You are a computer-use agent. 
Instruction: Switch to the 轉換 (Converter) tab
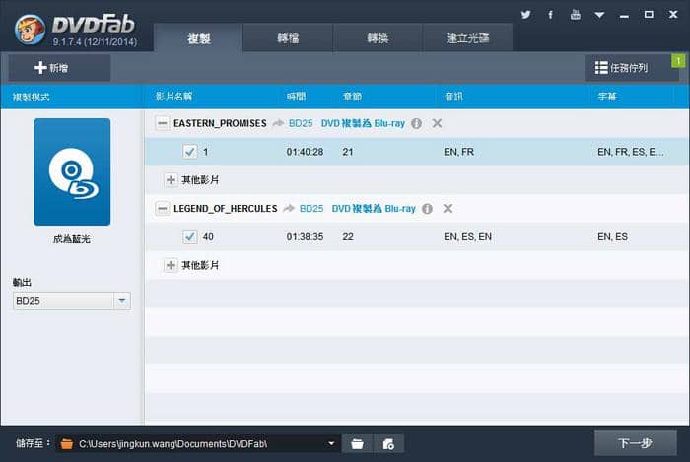378,38
